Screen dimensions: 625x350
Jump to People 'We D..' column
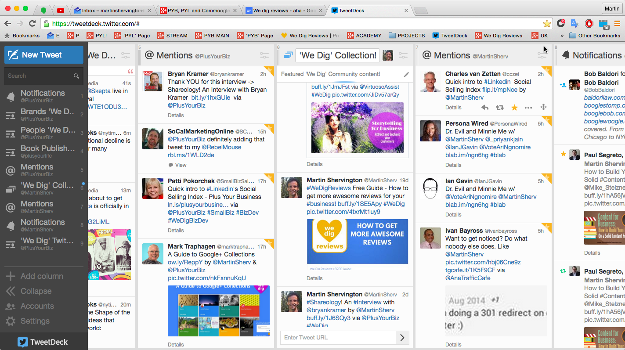44,133
